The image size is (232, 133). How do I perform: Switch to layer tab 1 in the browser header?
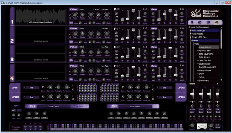[x=192, y=22]
